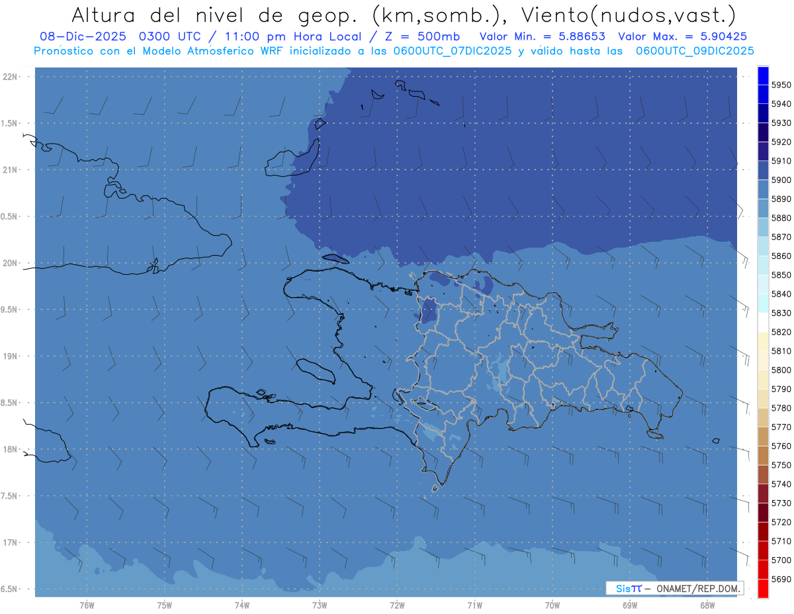
Task: Click the '74W' longitude label
Action: tap(242, 605)
